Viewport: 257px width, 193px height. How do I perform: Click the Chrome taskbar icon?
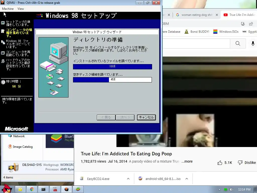click(x=32, y=189)
